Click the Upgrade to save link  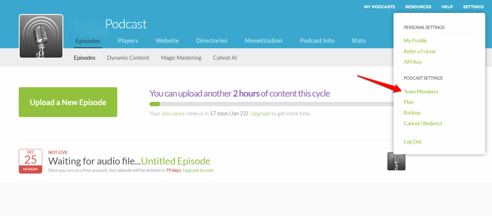198,170
